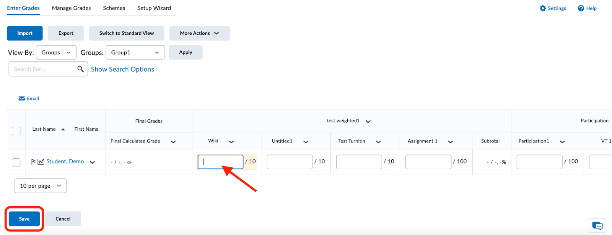Image resolution: width=612 pixels, height=235 pixels.
Task: Click the Email link text
Action: (x=33, y=99)
